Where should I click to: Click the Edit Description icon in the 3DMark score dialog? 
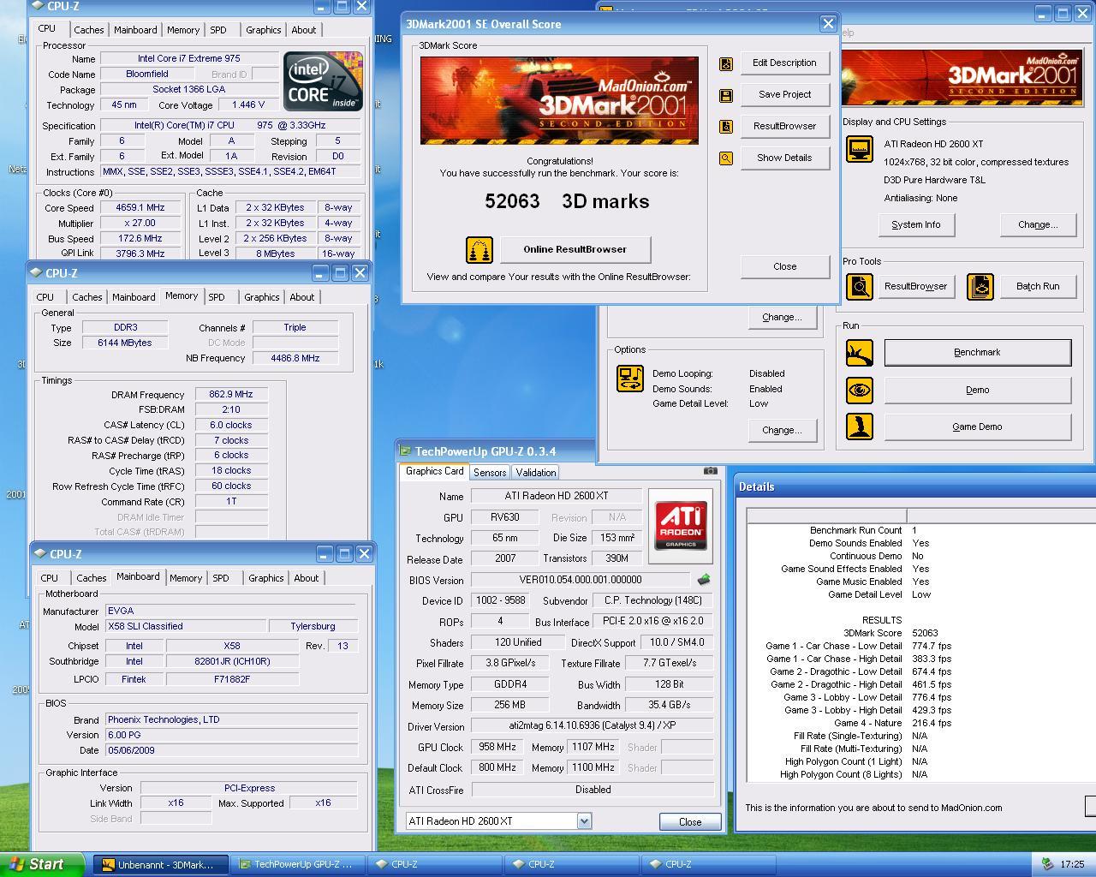[x=726, y=63]
